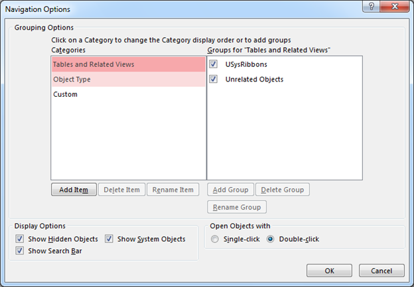The height and width of the screenshot is (287, 414).
Task: Uncheck the USysRibbons group checkbox
Action: 214,64
